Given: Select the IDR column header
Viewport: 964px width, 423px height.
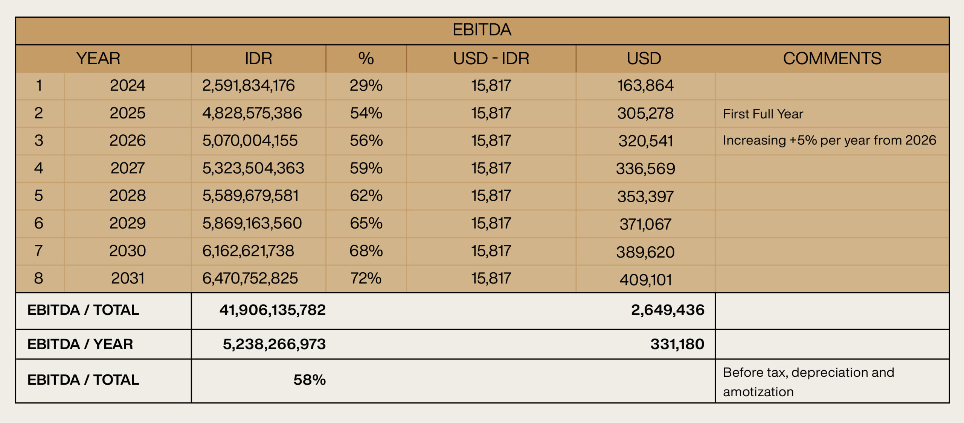Looking at the screenshot, I should point(258,59).
